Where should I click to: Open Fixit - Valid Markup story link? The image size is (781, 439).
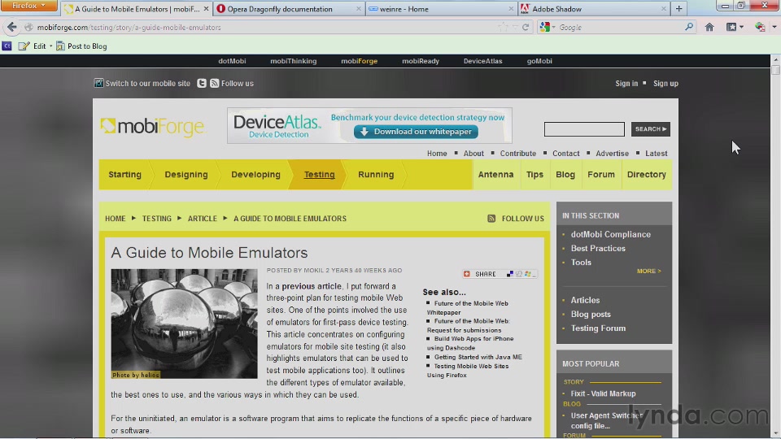(603, 393)
